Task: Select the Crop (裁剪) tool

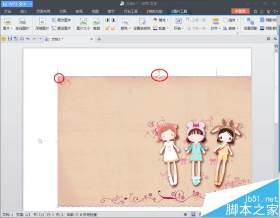Action: [96, 24]
